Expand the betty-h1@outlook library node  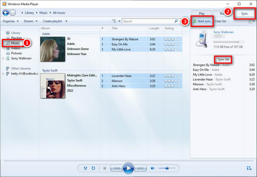(x=3, y=74)
